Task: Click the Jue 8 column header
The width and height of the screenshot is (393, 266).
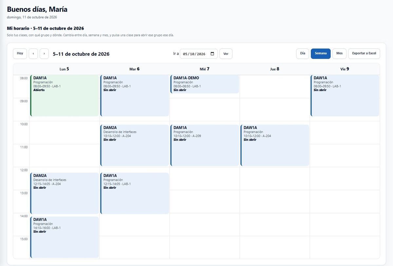Action: [x=275, y=69]
